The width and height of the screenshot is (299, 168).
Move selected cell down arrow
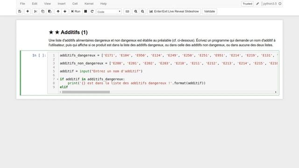tap(65, 11)
